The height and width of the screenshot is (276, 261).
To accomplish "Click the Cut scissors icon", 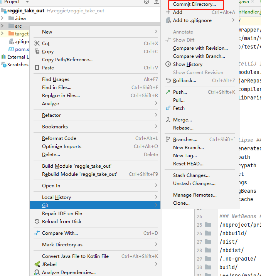I will click(x=37, y=43).
